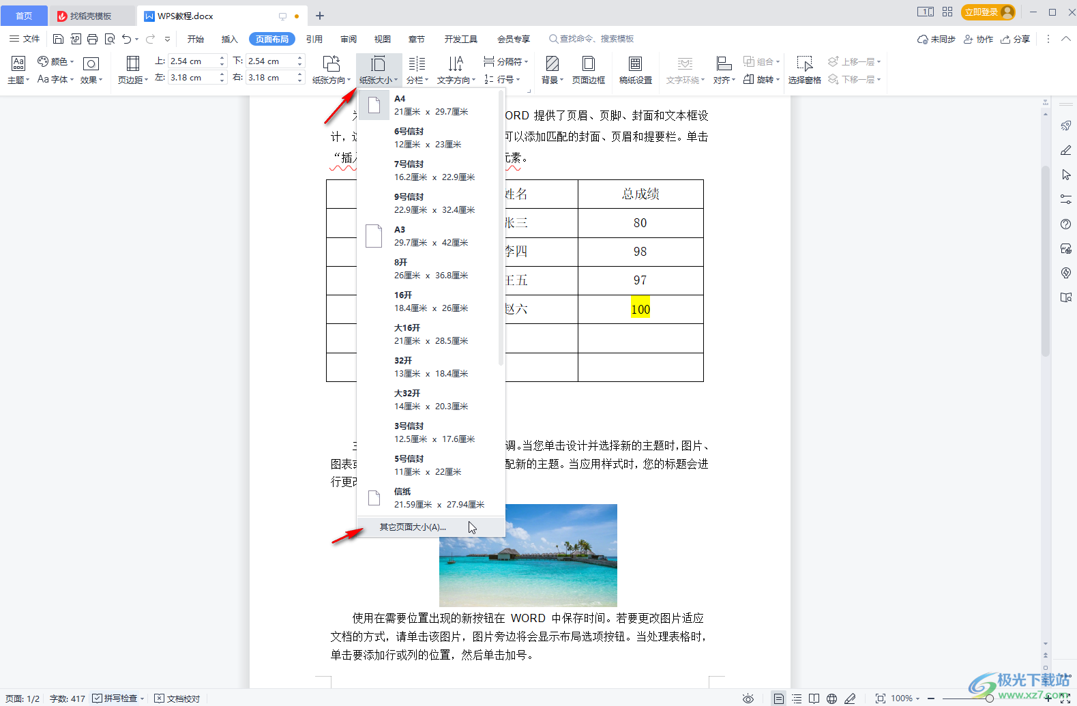Switch to page view mode icon
The image size is (1077, 706).
778,698
